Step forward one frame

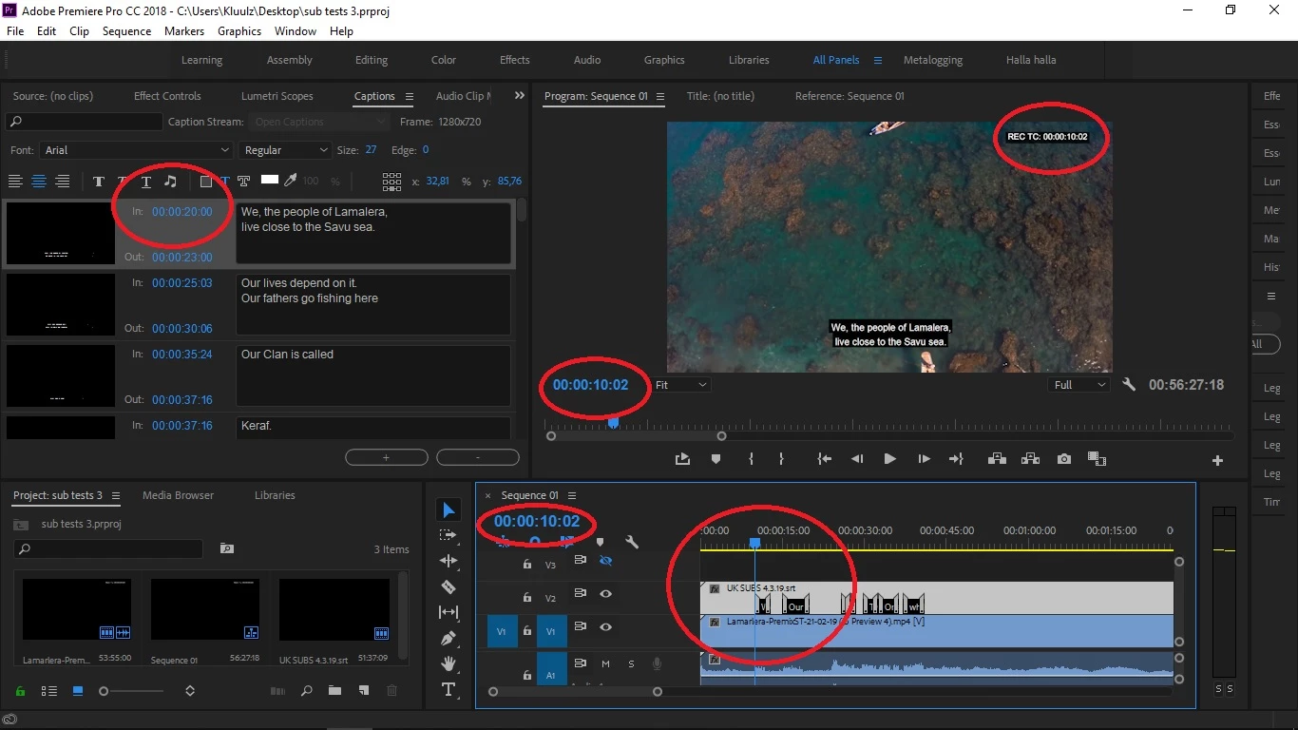coord(924,459)
